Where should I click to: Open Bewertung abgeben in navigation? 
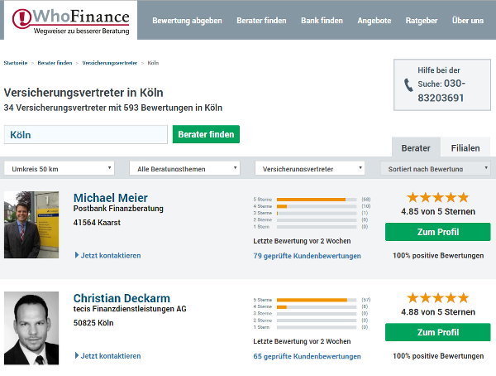point(187,21)
